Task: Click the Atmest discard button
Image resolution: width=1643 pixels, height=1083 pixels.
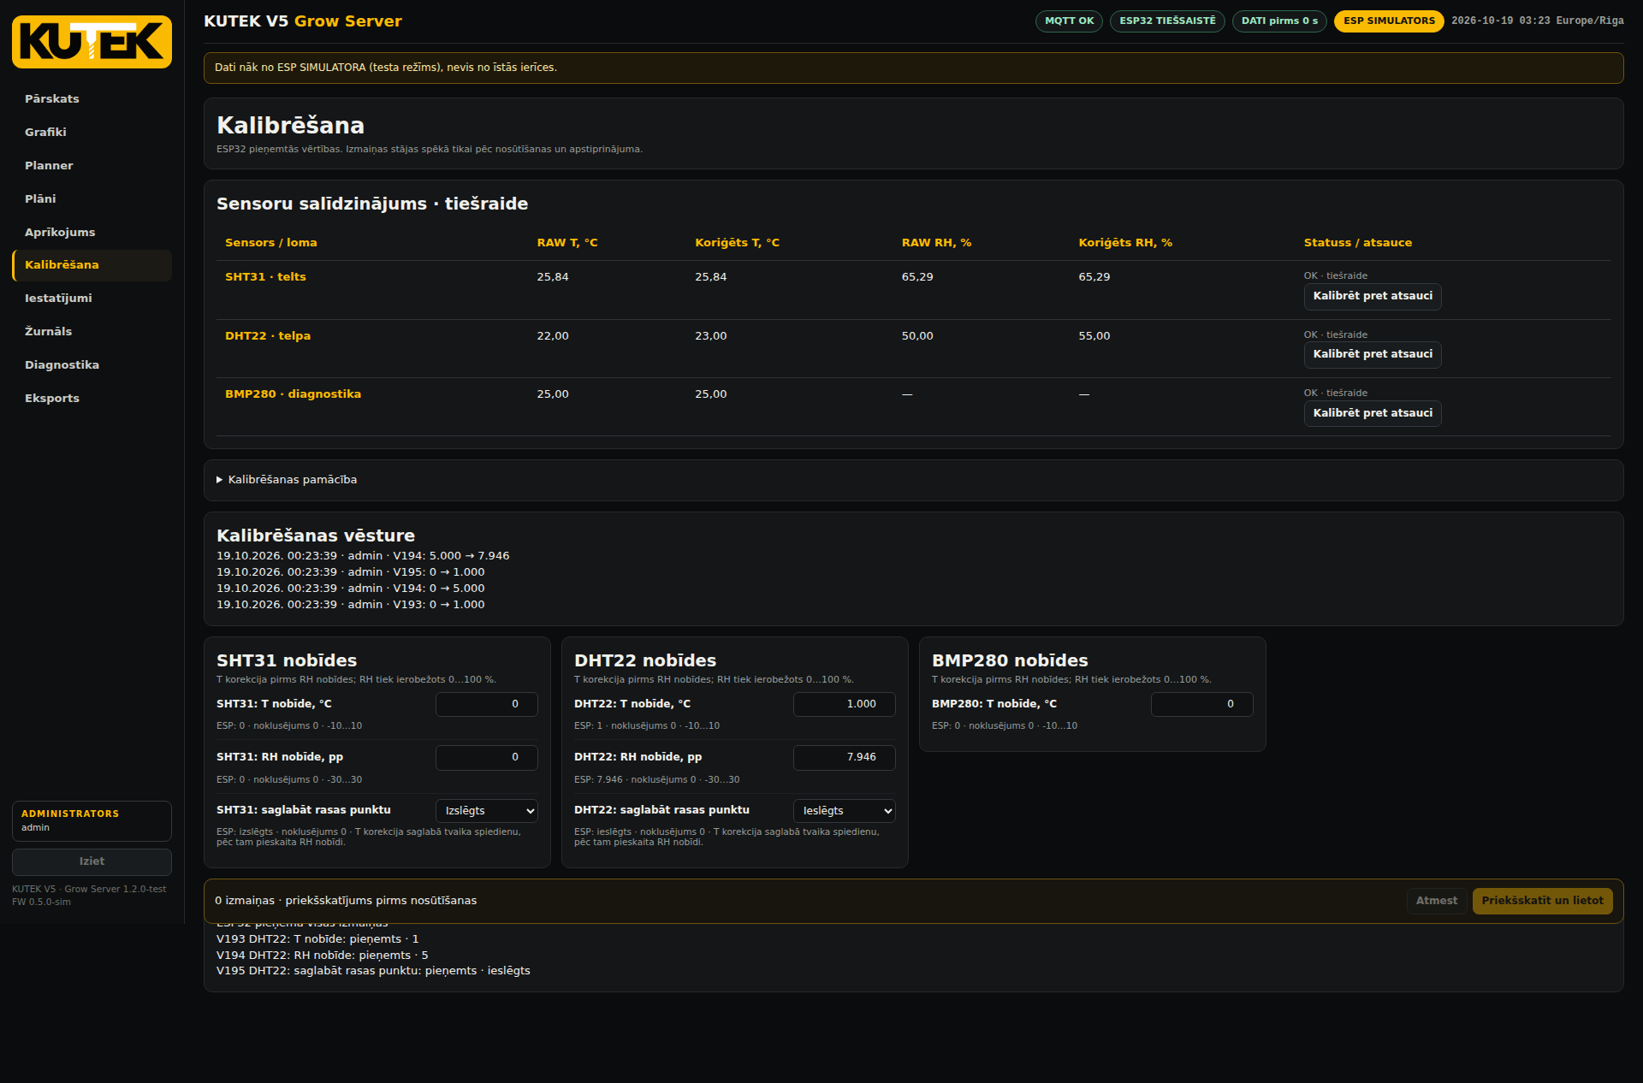Action: coord(1436,901)
